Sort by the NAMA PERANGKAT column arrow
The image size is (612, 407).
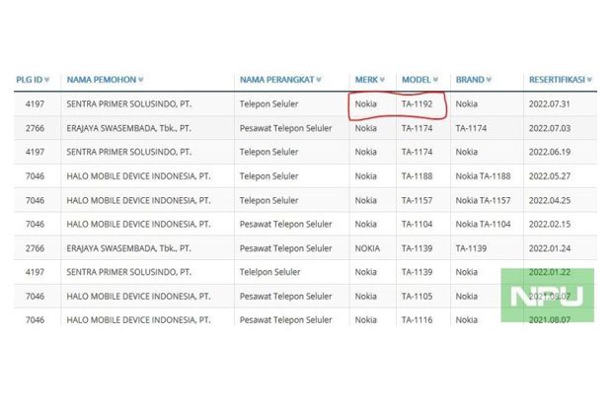[x=319, y=80]
